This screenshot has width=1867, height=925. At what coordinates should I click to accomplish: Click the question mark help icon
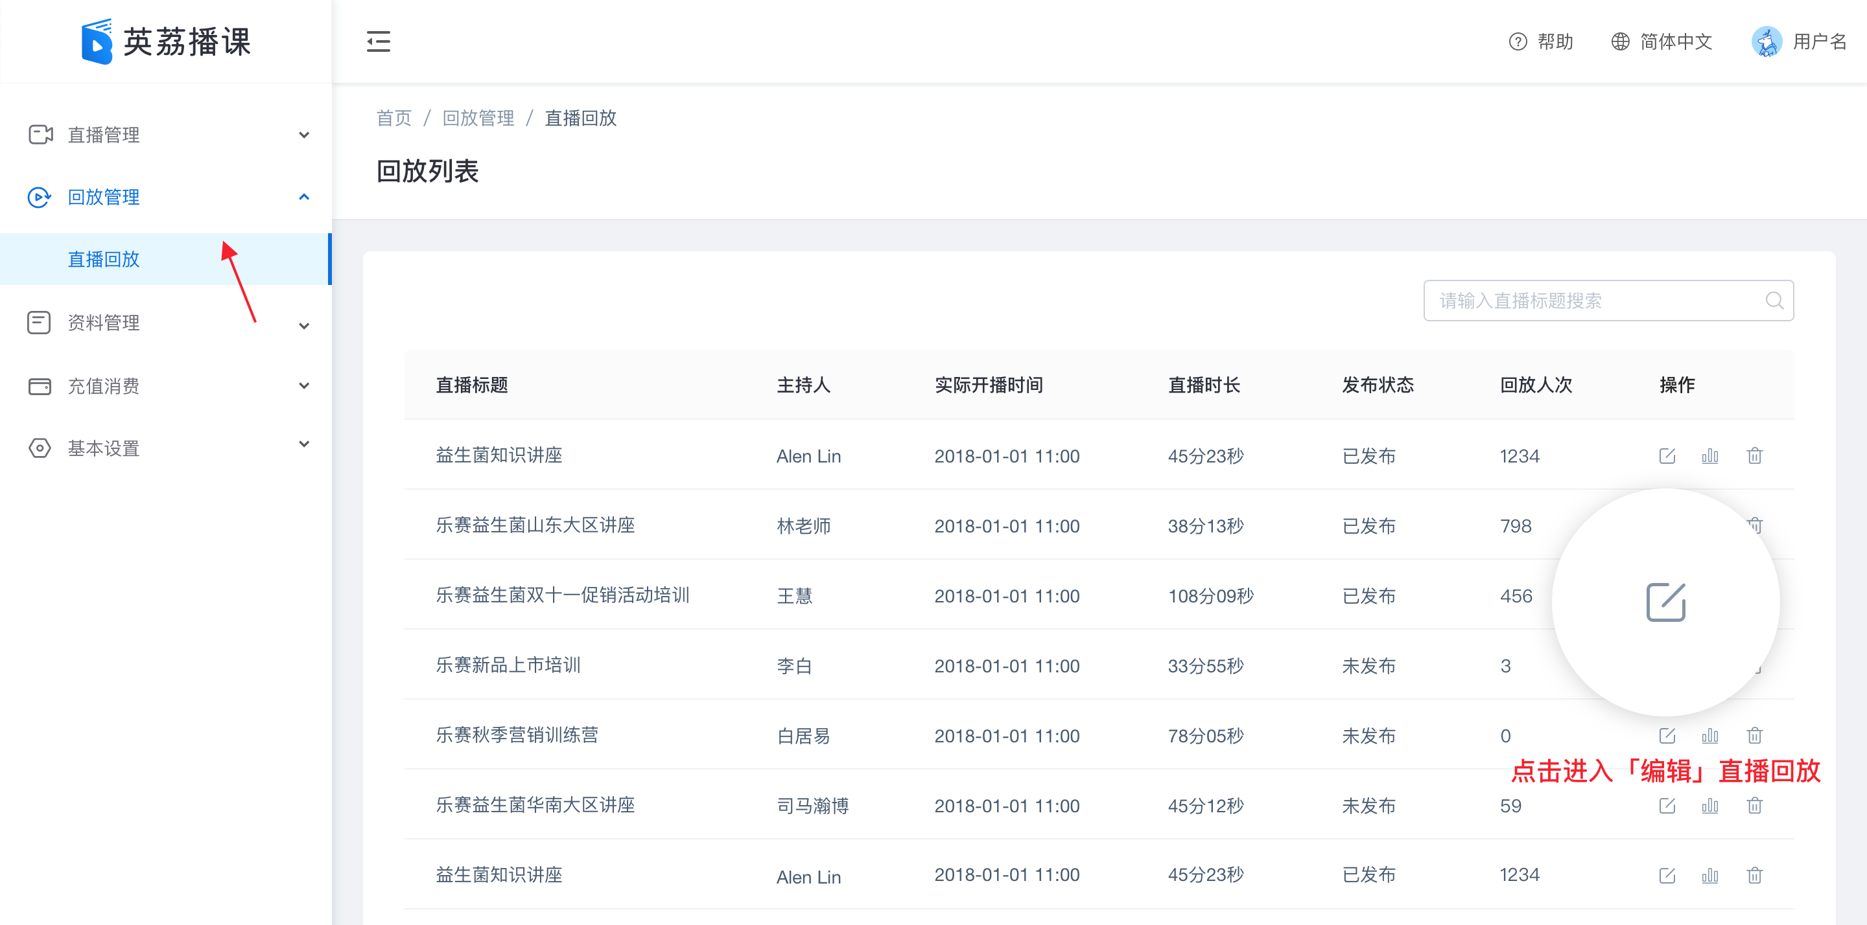coord(1518,41)
